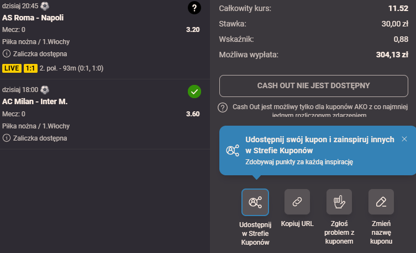Click the Zmień nazwę kuponu pencil icon

[x=381, y=202]
